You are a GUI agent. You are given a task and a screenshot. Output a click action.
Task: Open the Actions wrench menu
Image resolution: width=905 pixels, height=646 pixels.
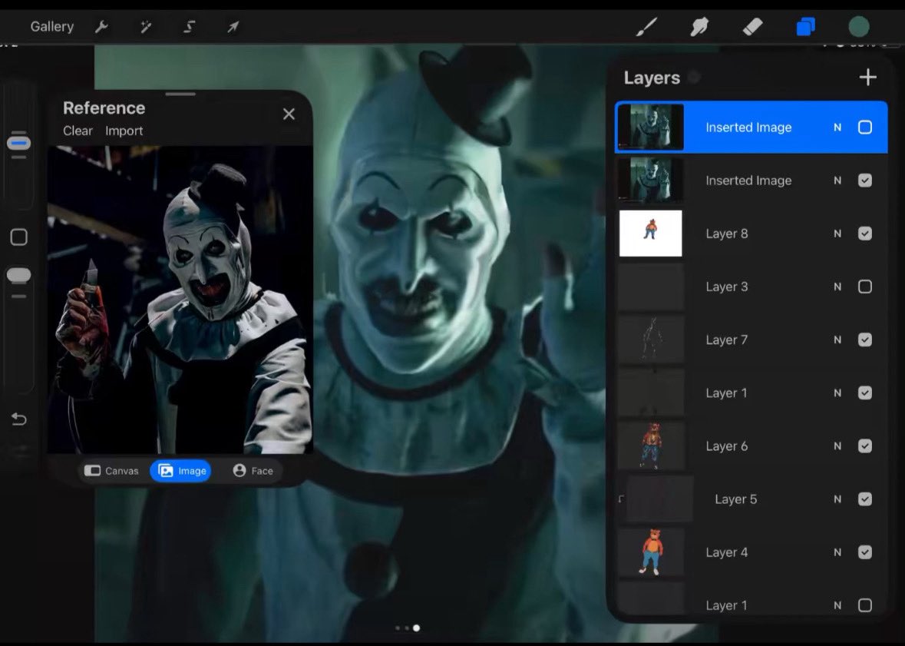tap(101, 27)
